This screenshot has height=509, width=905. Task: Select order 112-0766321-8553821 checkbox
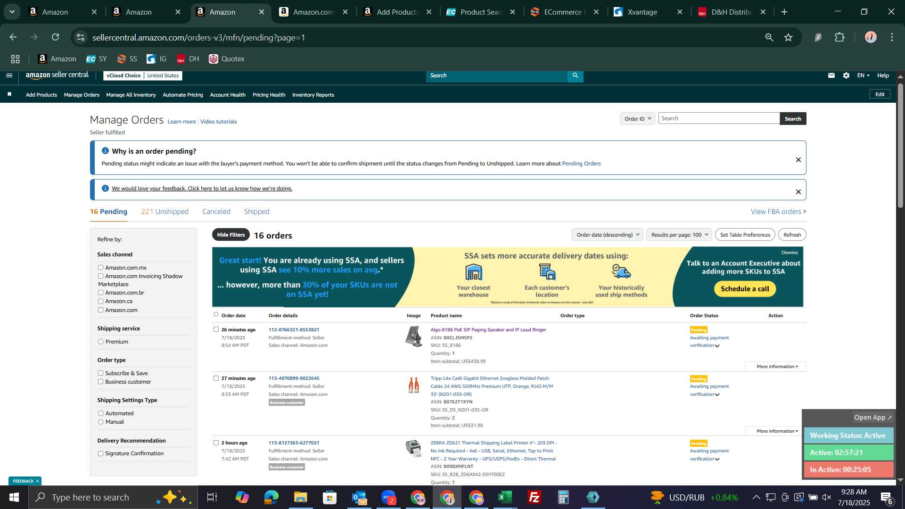[x=216, y=329]
